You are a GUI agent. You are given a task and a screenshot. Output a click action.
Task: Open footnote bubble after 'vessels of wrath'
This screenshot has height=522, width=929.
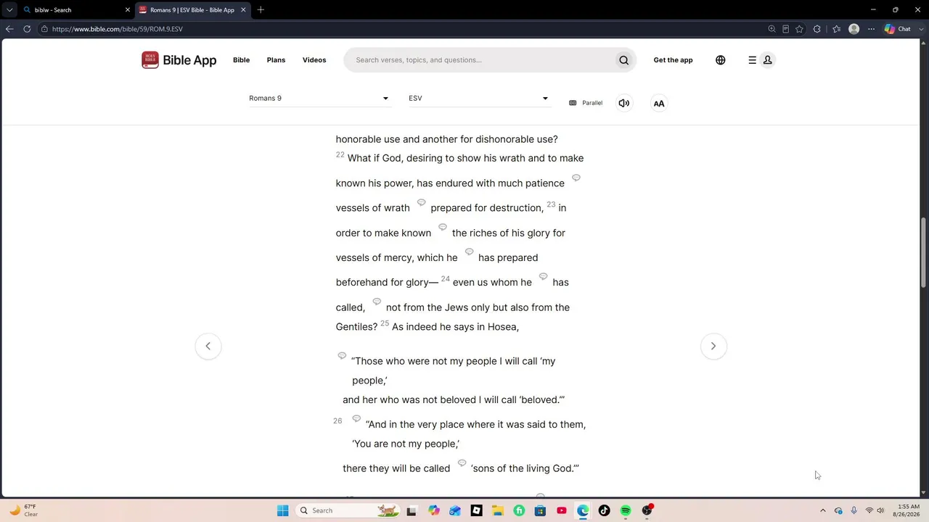[421, 202]
